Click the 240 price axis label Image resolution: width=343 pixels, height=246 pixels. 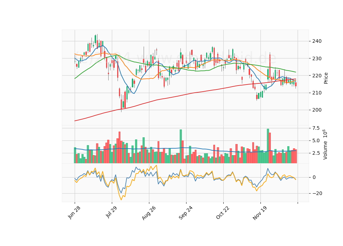[317, 41]
